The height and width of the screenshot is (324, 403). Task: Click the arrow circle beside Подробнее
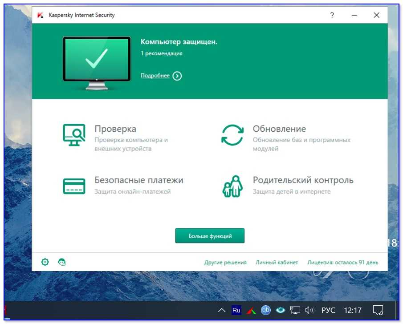(177, 76)
